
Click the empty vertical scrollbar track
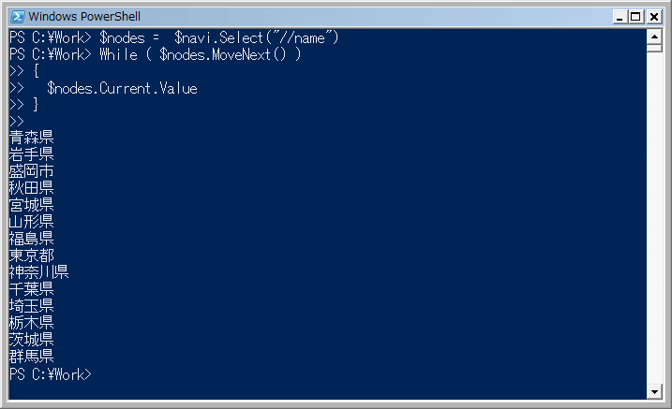click(x=654, y=218)
